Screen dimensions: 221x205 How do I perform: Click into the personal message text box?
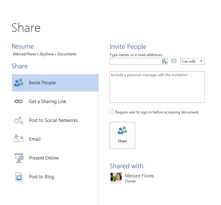click(157, 87)
